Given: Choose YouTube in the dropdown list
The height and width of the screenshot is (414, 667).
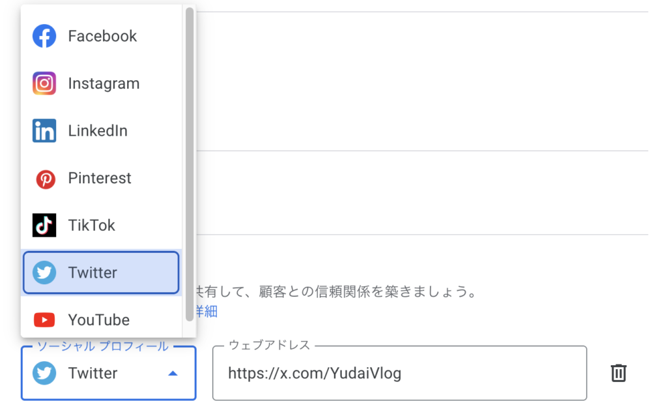Looking at the screenshot, I should [99, 320].
